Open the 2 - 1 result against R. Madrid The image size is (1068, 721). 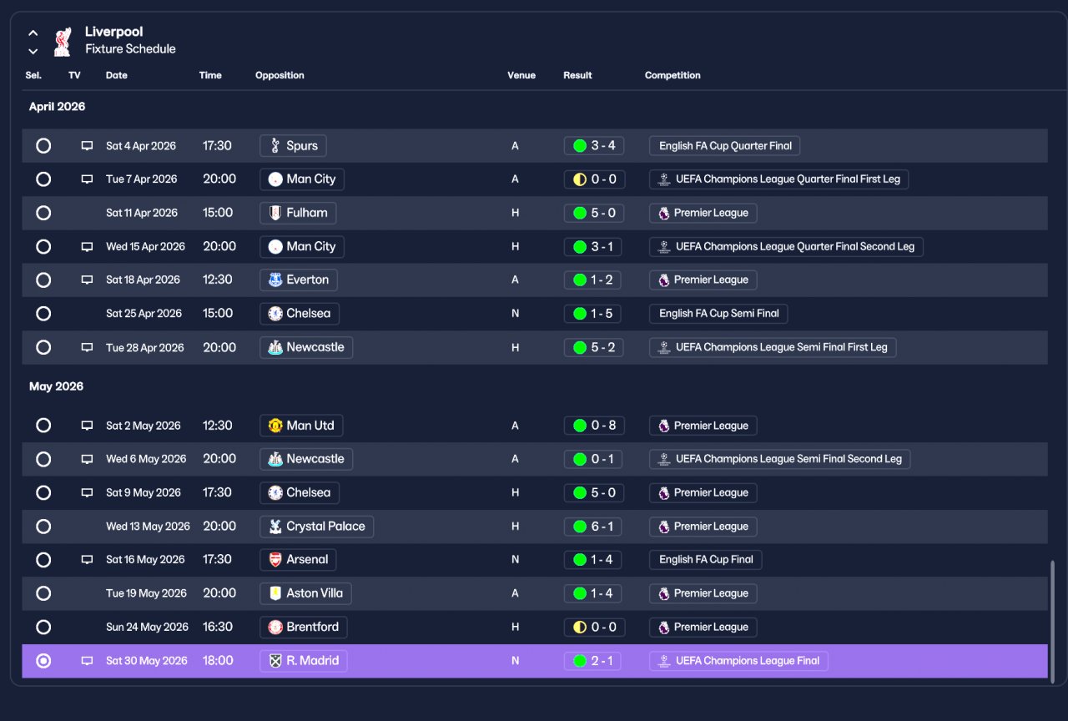tap(593, 661)
